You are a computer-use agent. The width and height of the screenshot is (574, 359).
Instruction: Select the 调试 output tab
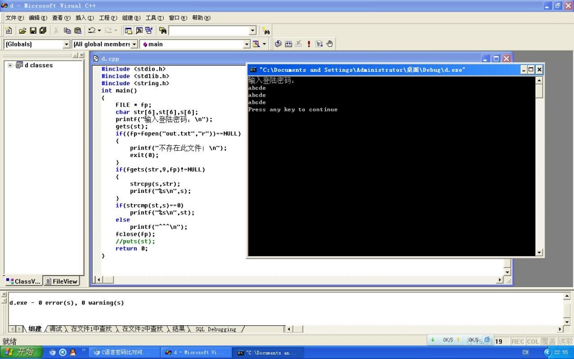click(55, 329)
